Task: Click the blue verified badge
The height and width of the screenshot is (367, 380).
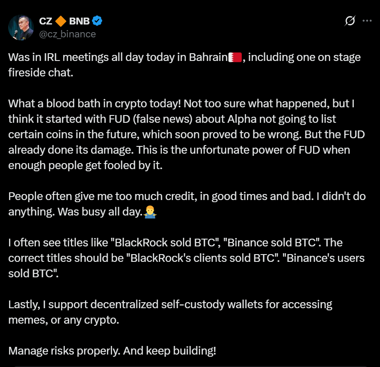Action: tap(97, 21)
